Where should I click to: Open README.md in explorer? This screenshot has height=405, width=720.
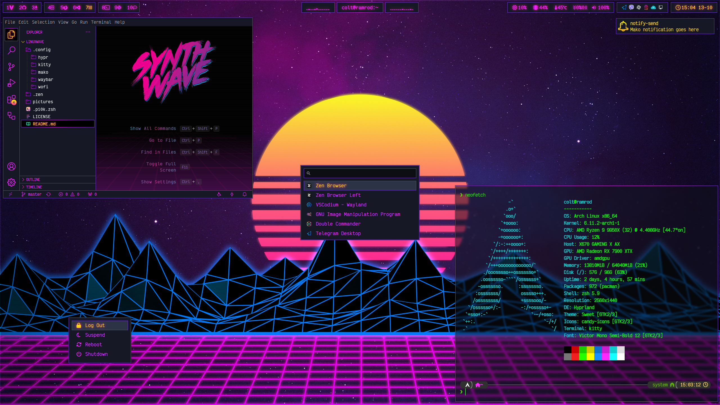(x=44, y=124)
